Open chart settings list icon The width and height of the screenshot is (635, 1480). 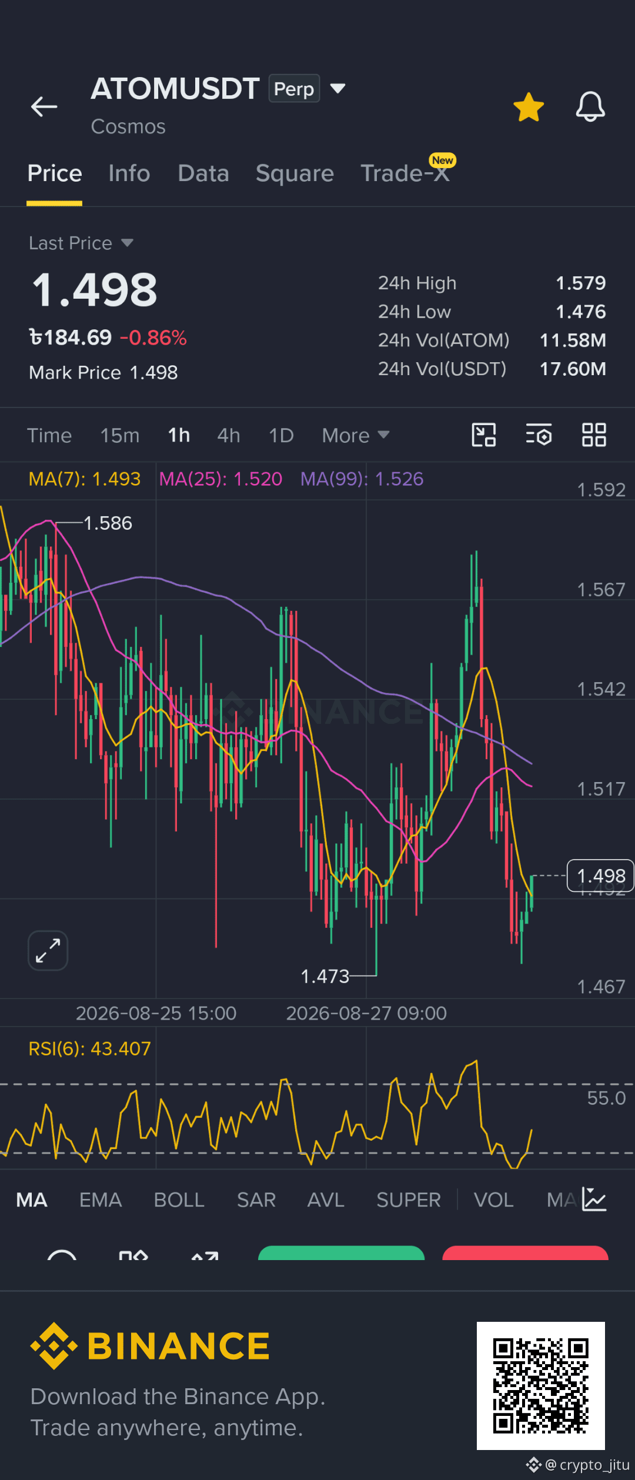point(539,435)
